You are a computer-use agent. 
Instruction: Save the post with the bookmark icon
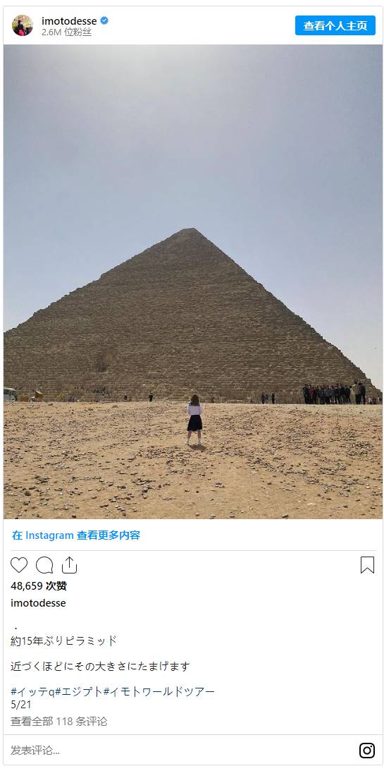[367, 565]
